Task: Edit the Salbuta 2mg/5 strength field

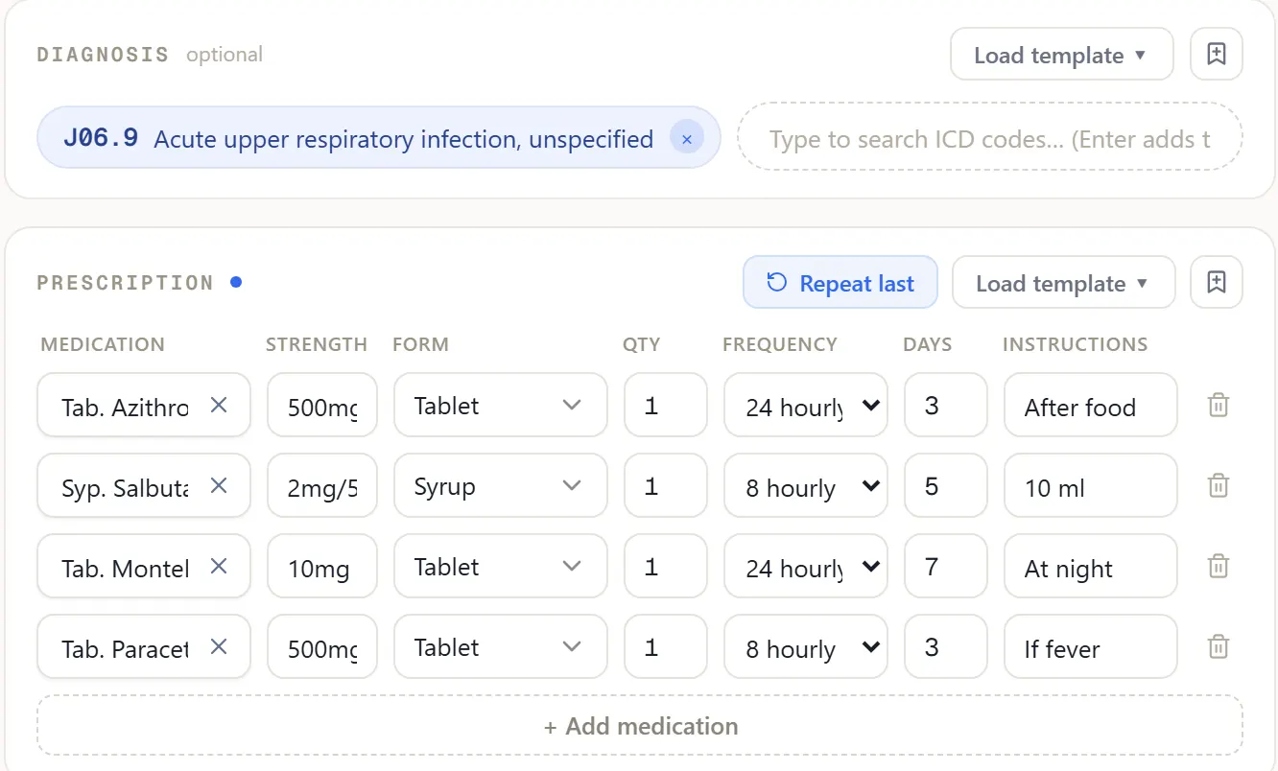Action: [x=322, y=486]
